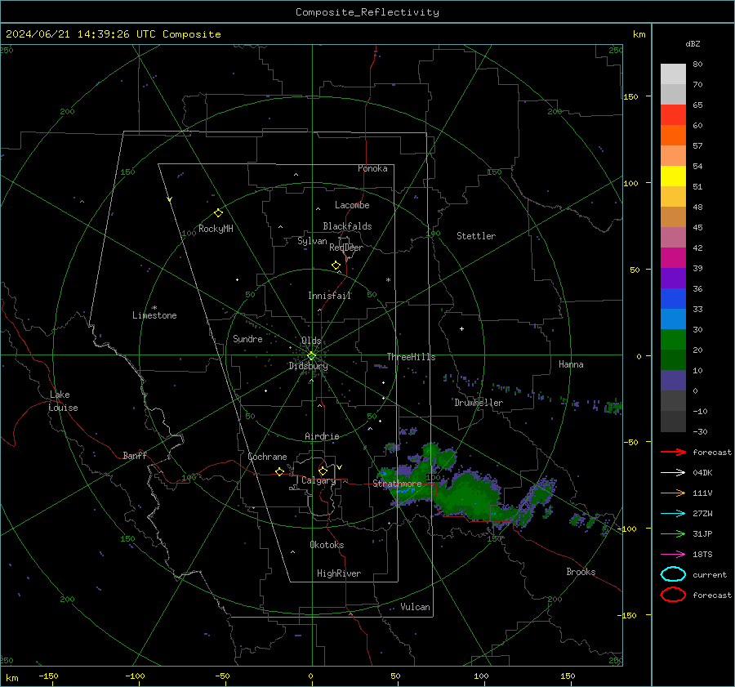Click the '100' tick on the bottom axis

481,676
